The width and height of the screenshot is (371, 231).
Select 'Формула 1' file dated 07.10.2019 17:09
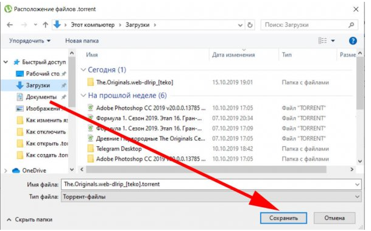[x=149, y=128]
